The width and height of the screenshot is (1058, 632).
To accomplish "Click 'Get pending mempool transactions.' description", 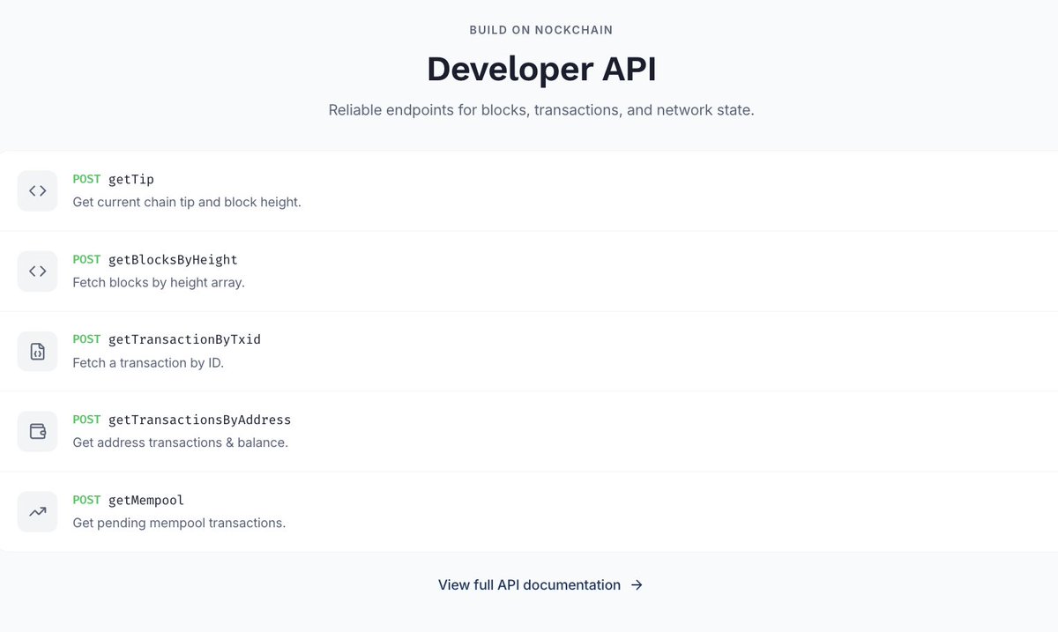I will coord(179,523).
